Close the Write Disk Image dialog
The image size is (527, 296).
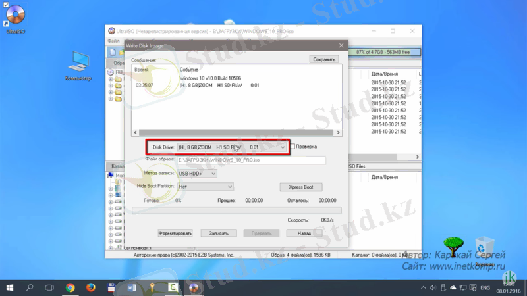tap(341, 45)
